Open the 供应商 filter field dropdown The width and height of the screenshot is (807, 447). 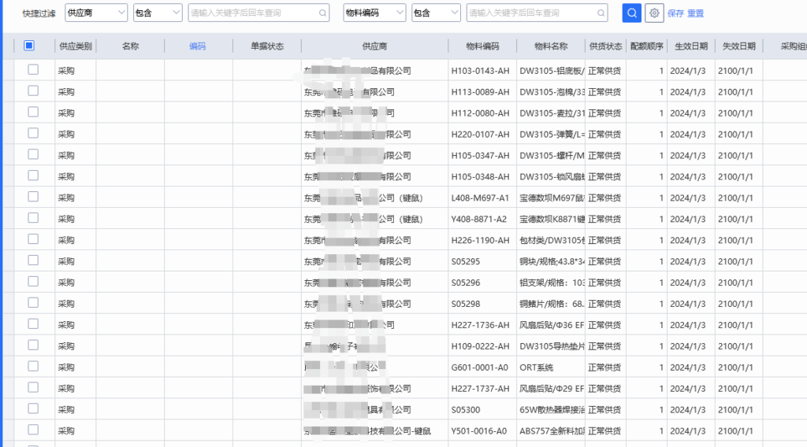95,13
